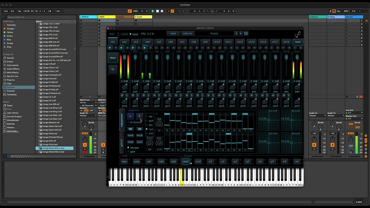This screenshot has height=208, width=370.
Task: Switch to the glitch side tab
Action: coord(122,142)
